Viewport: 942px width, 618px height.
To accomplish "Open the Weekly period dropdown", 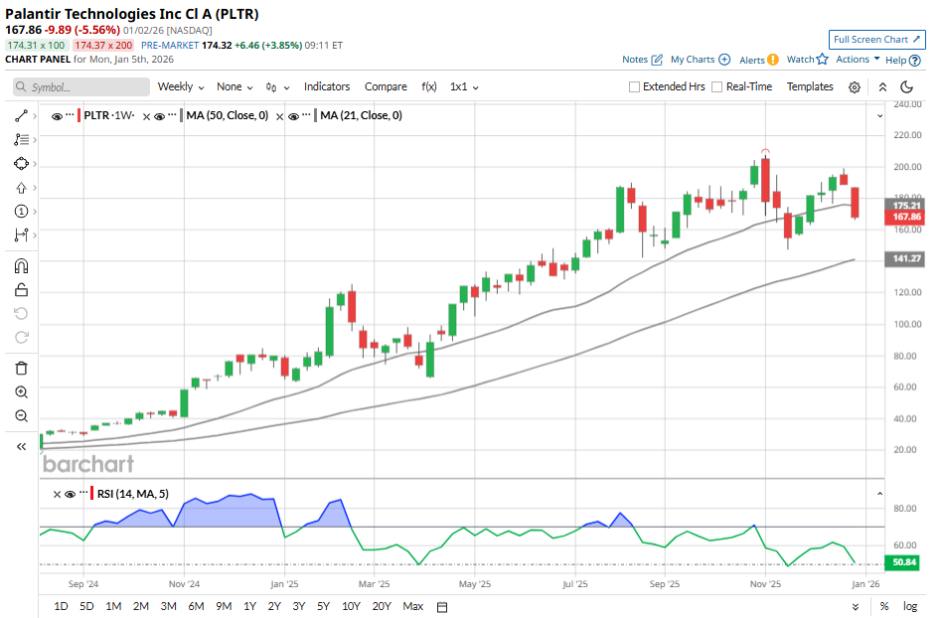I will click(181, 86).
